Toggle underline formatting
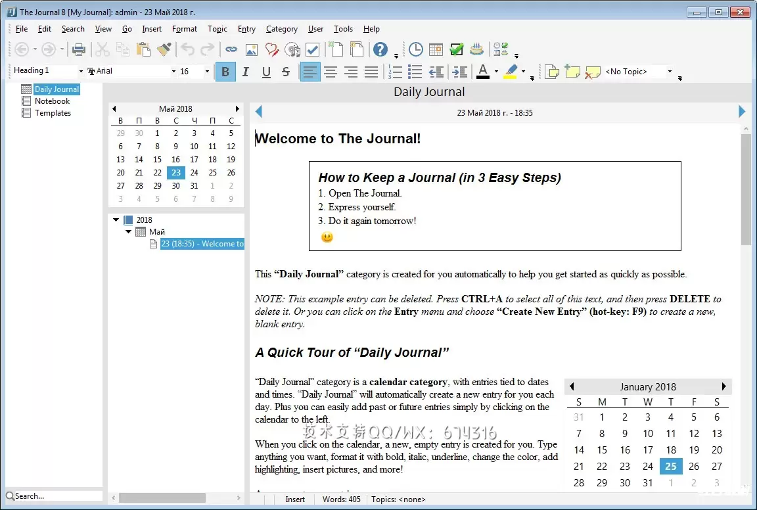Image resolution: width=757 pixels, height=510 pixels. pos(266,72)
